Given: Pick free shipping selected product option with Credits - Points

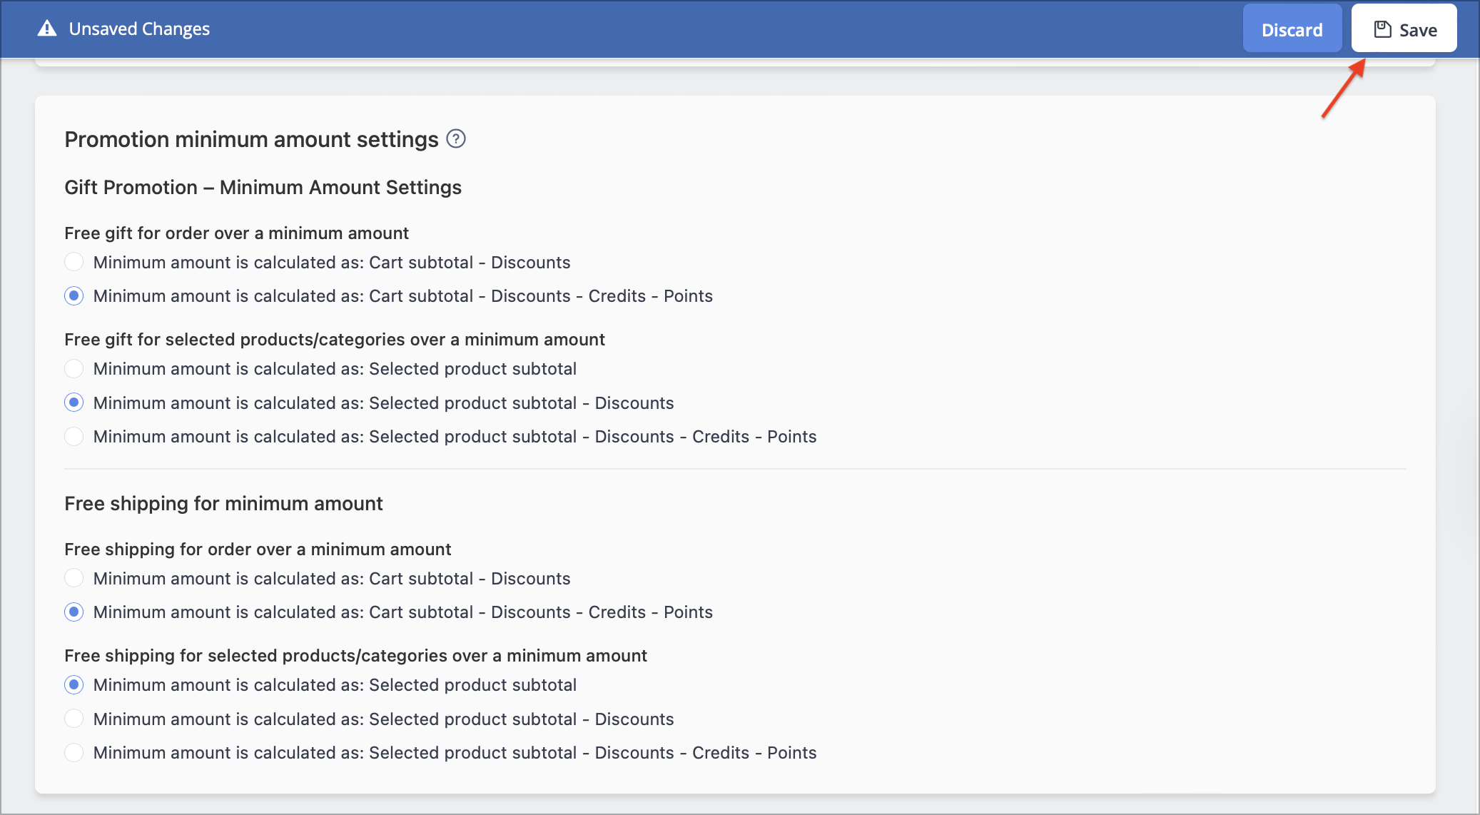Looking at the screenshot, I should [74, 752].
